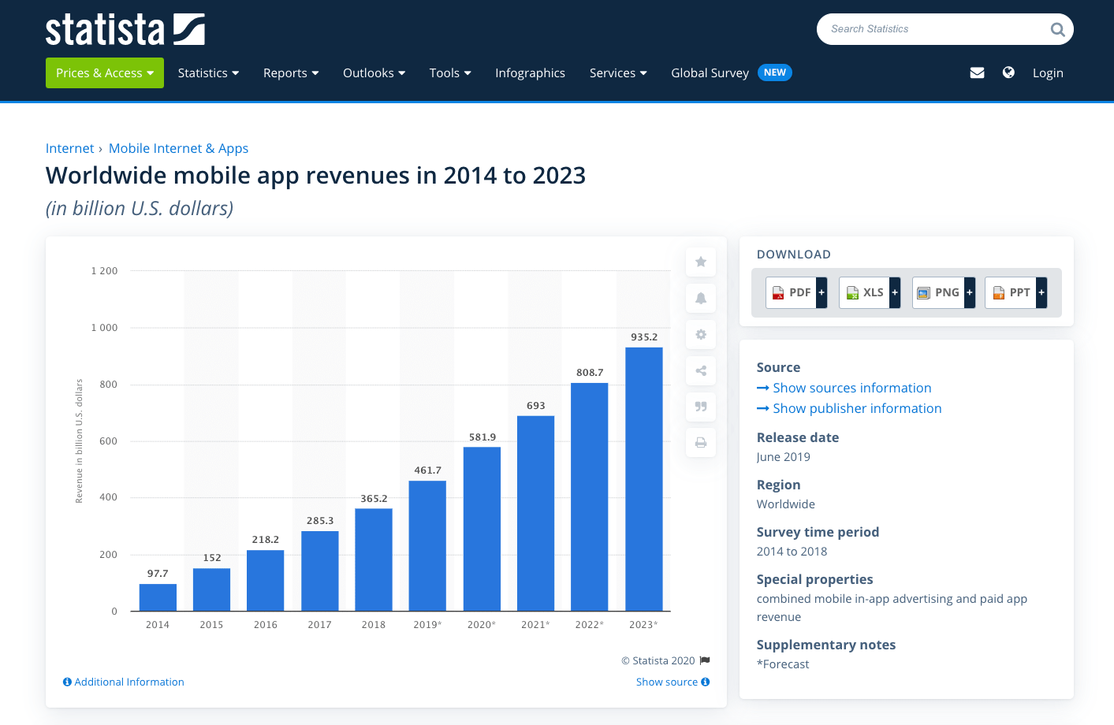
Task: Click the share icon beside chart
Action: click(700, 370)
